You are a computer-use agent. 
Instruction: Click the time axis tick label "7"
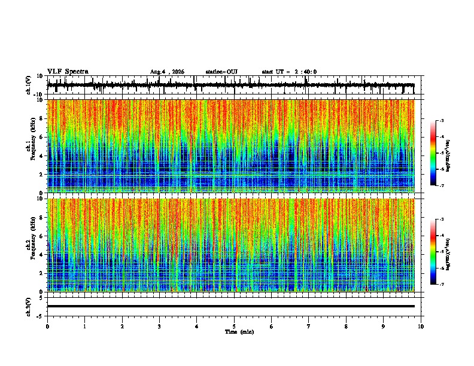[309, 327]
